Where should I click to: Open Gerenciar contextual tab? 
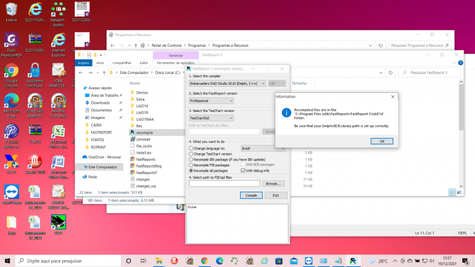175,56
